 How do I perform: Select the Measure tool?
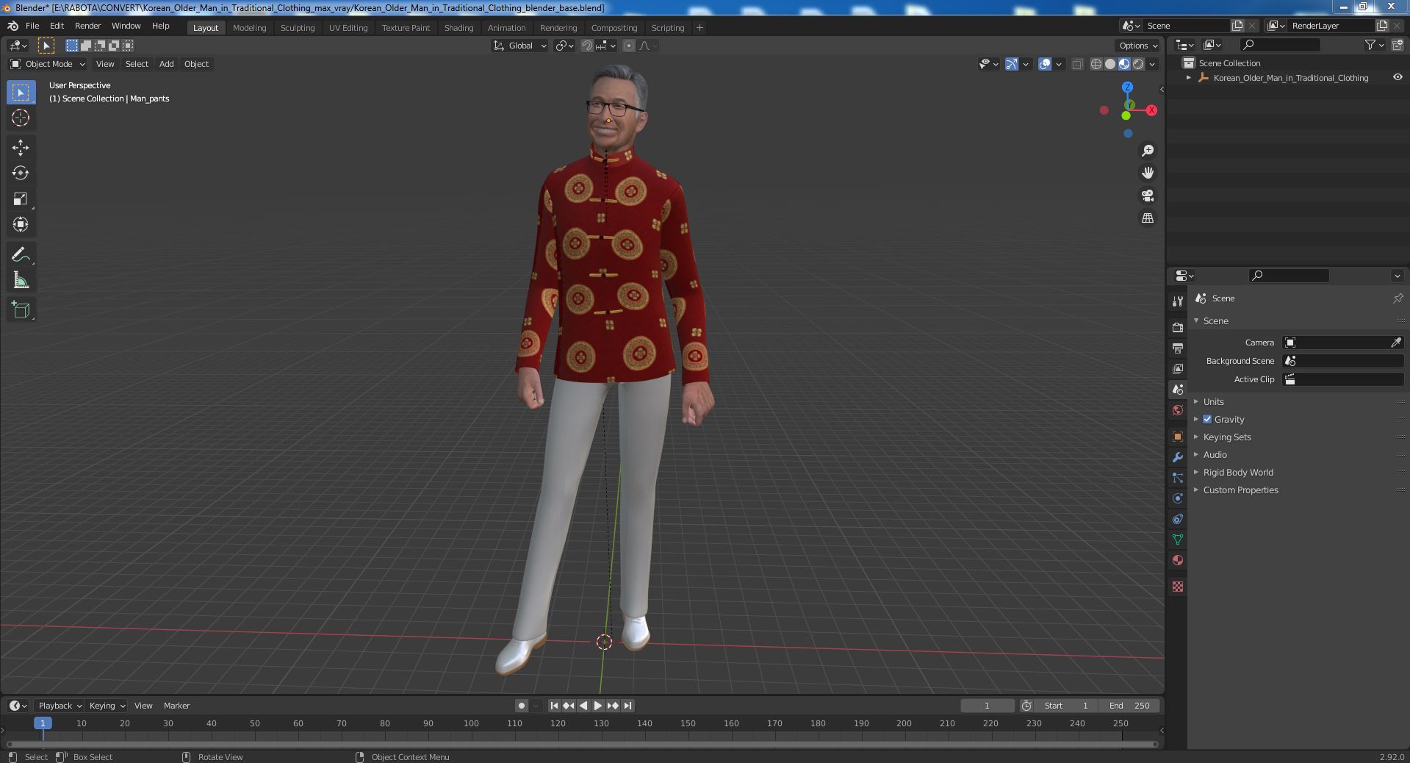(x=21, y=281)
